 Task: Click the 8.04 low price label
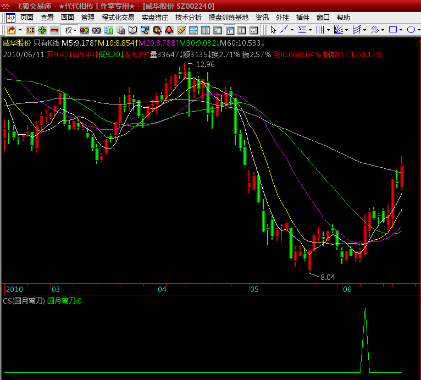click(x=328, y=277)
